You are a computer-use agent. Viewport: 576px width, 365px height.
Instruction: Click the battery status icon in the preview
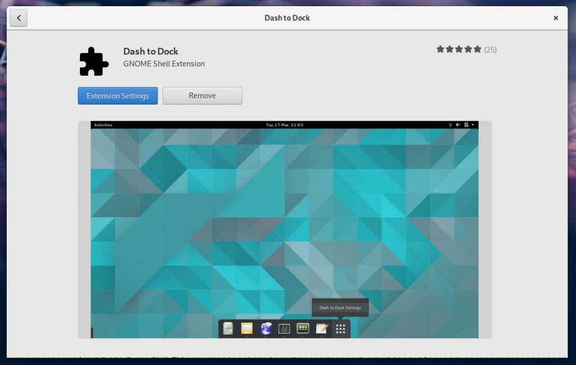pos(466,124)
